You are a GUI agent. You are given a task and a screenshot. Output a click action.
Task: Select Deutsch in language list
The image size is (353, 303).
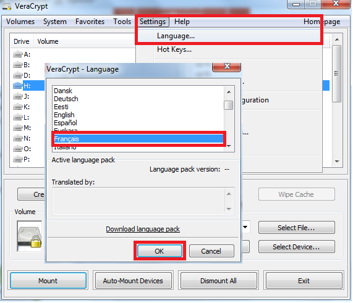(x=66, y=99)
